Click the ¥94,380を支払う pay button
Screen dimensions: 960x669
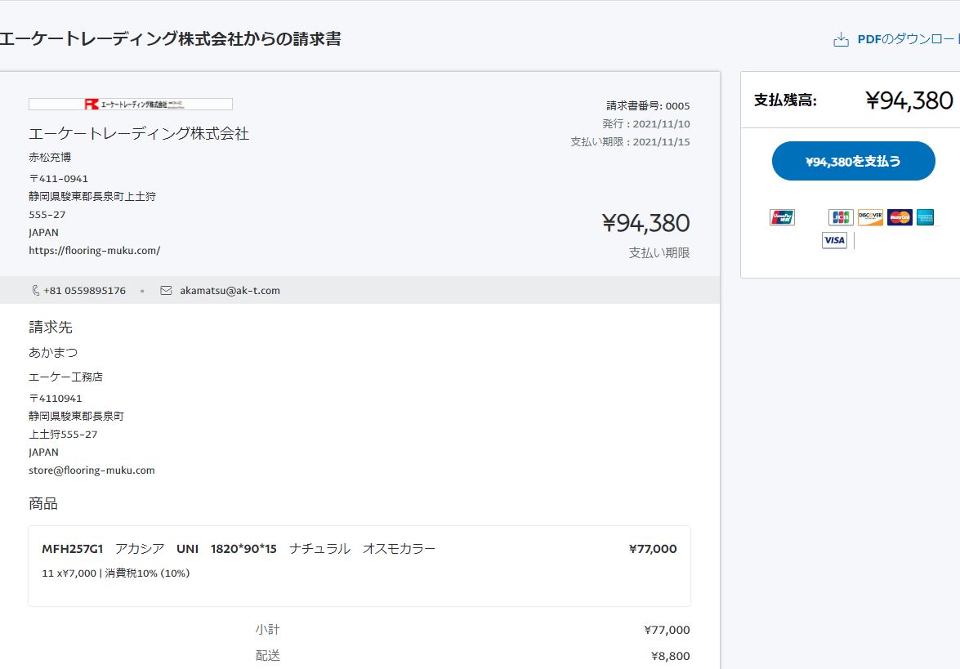[854, 161]
